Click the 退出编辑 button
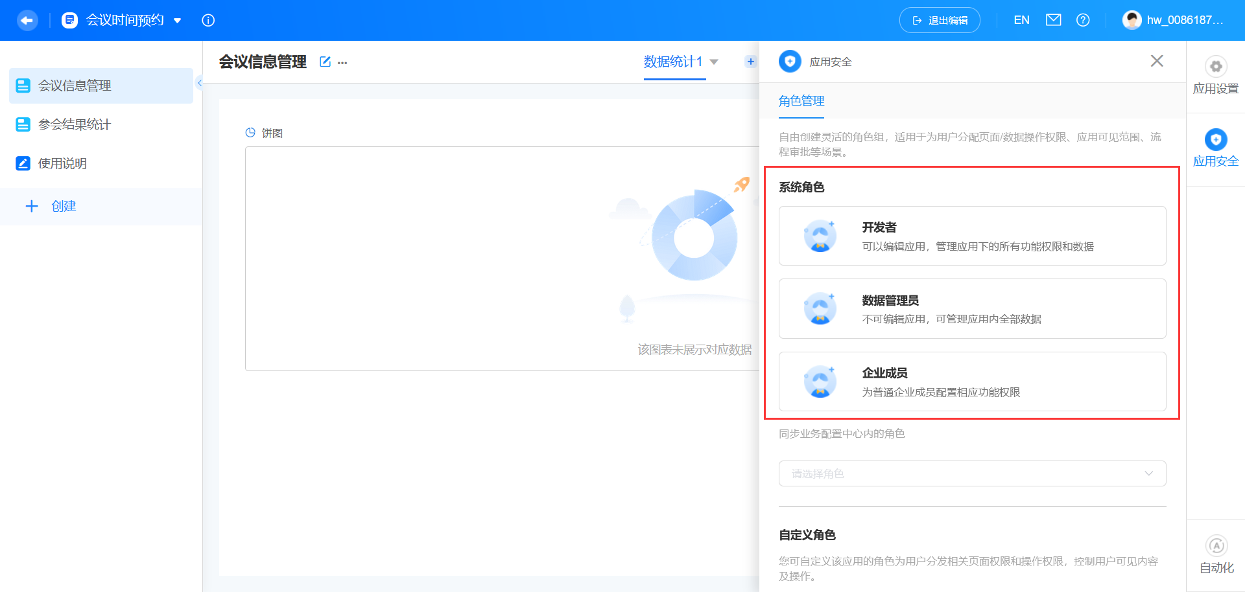Viewport: 1245px width, 592px height. pyautogui.click(x=939, y=20)
